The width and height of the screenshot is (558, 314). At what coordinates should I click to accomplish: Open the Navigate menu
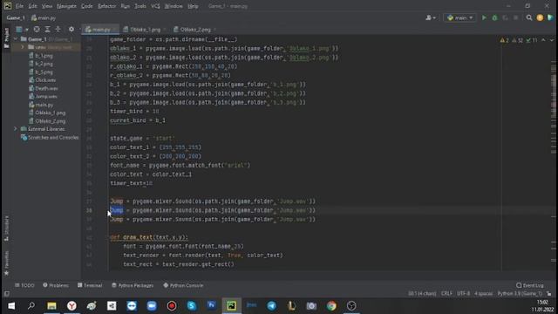(x=66, y=6)
